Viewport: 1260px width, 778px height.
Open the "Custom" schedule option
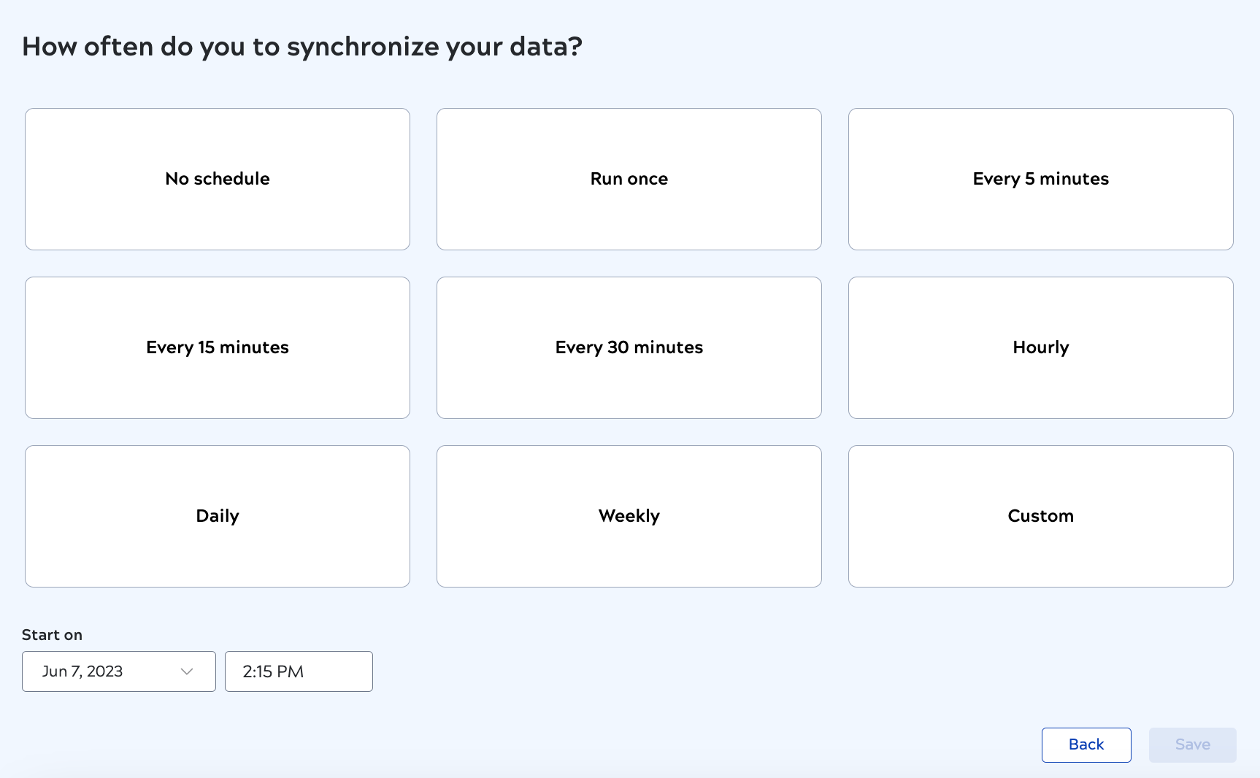(1040, 516)
